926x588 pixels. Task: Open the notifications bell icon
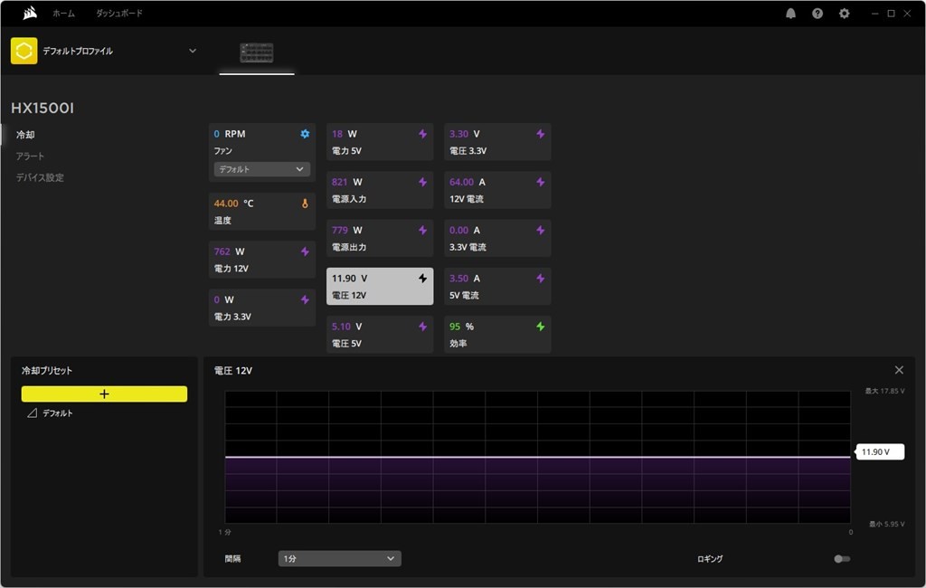coord(791,14)
